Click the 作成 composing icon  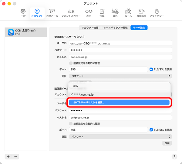102,13
